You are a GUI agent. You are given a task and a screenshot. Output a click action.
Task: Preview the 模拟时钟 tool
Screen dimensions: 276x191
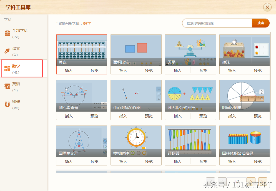click(149, 161)
